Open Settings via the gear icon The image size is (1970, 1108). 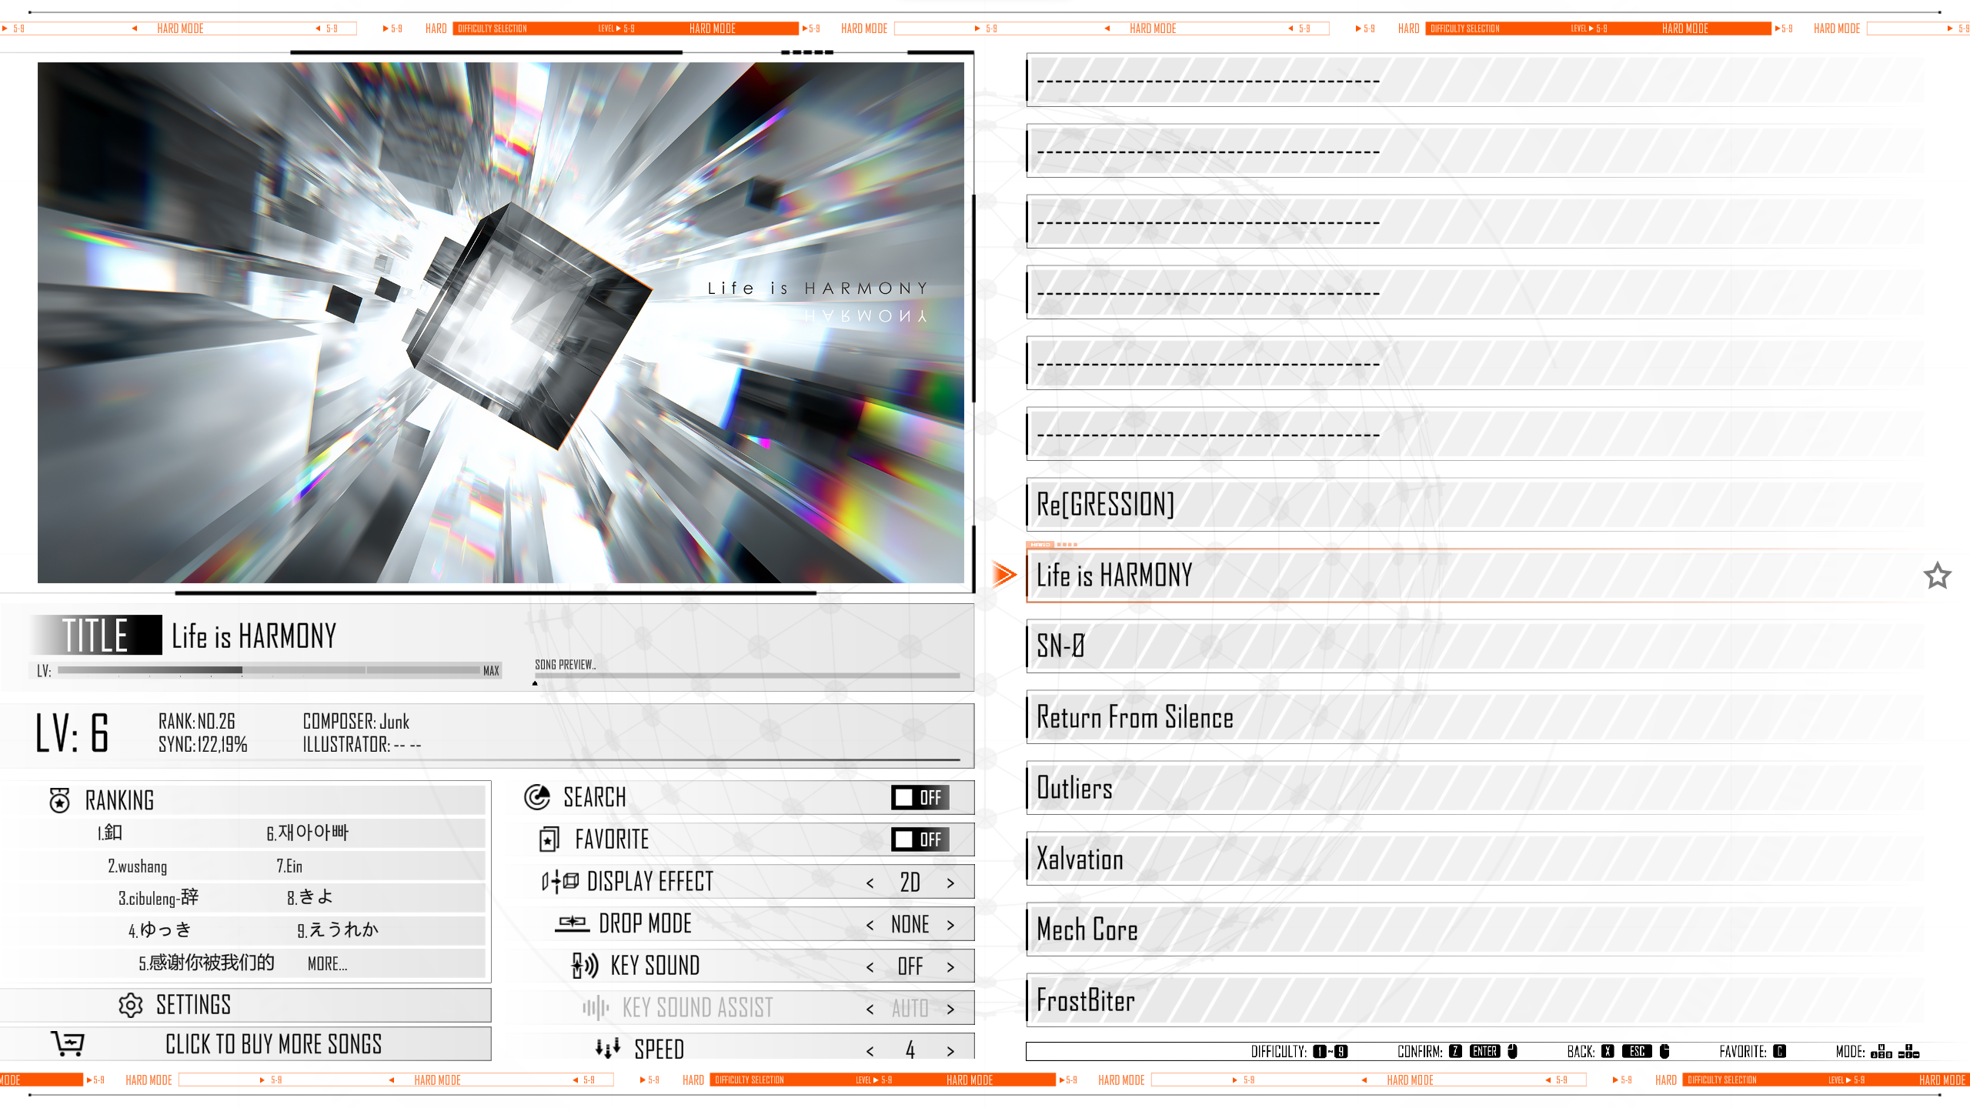tap(131, 1005)
